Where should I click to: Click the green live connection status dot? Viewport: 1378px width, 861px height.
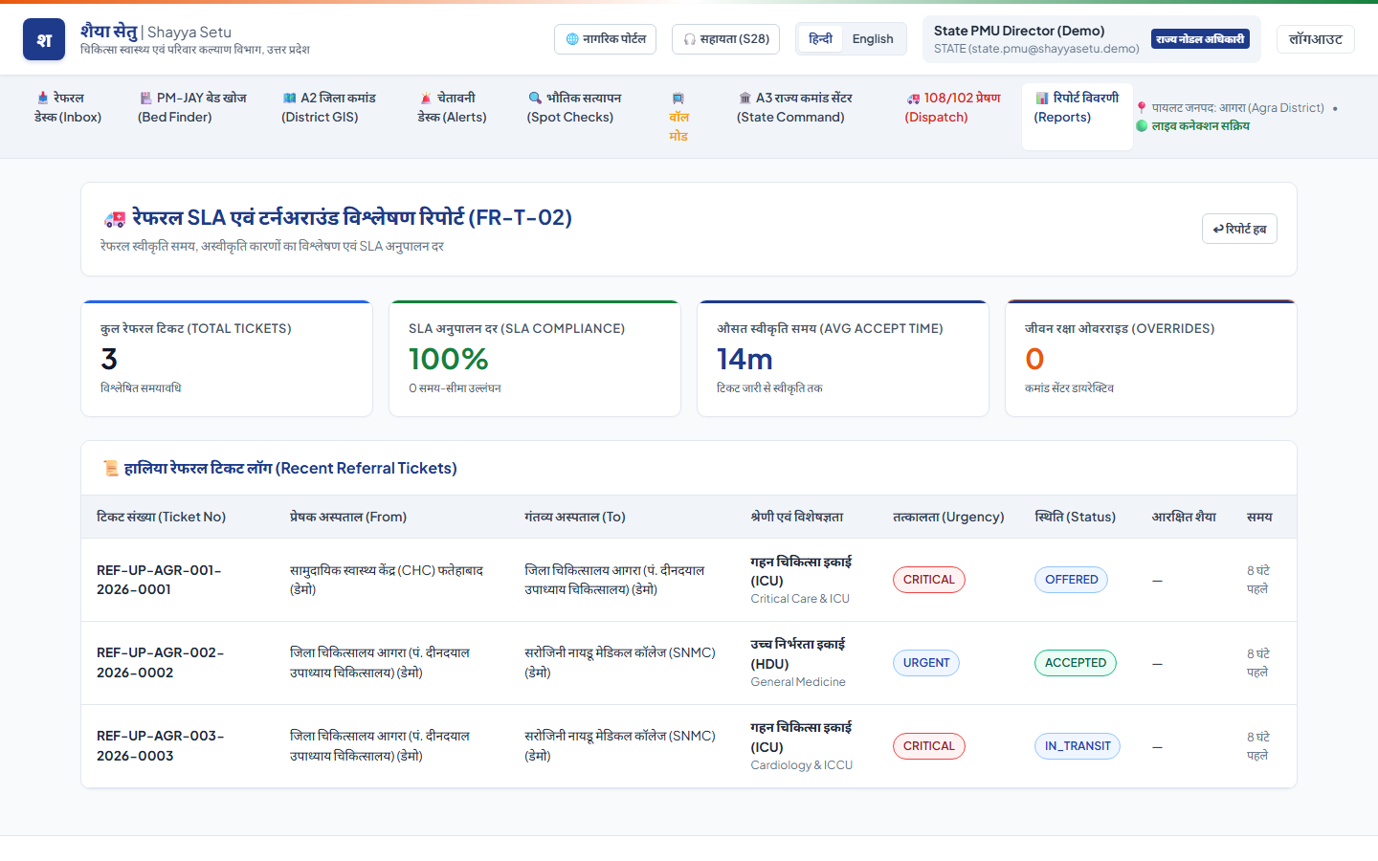[x=1142, y=126]
